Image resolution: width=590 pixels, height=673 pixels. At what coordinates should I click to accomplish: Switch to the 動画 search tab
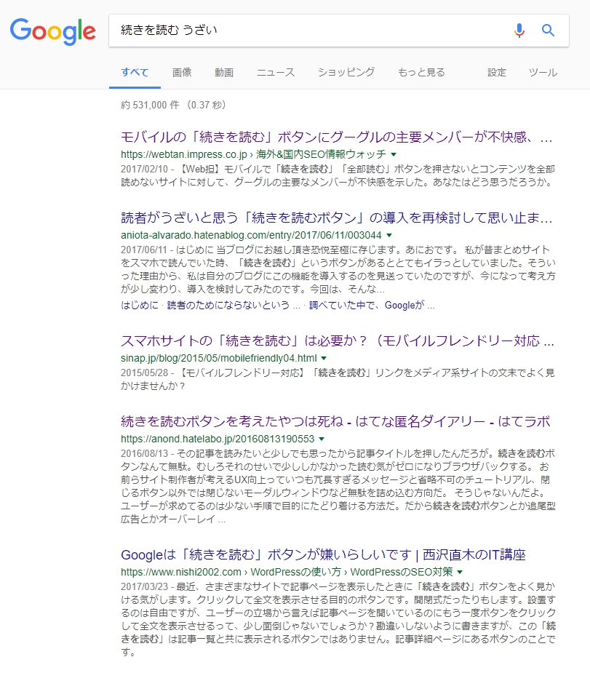(x=223, y=73)
